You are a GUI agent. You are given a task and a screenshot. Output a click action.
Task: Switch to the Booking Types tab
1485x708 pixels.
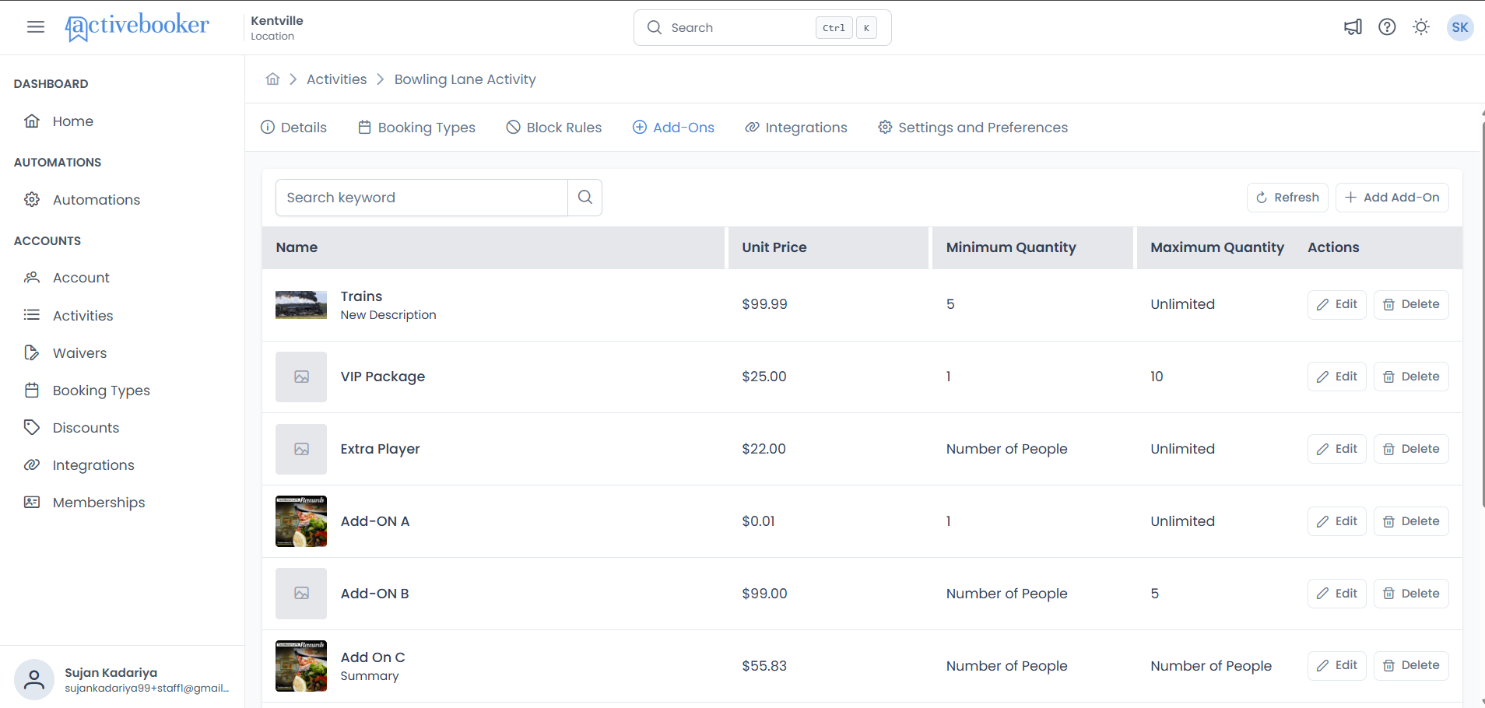416,128
